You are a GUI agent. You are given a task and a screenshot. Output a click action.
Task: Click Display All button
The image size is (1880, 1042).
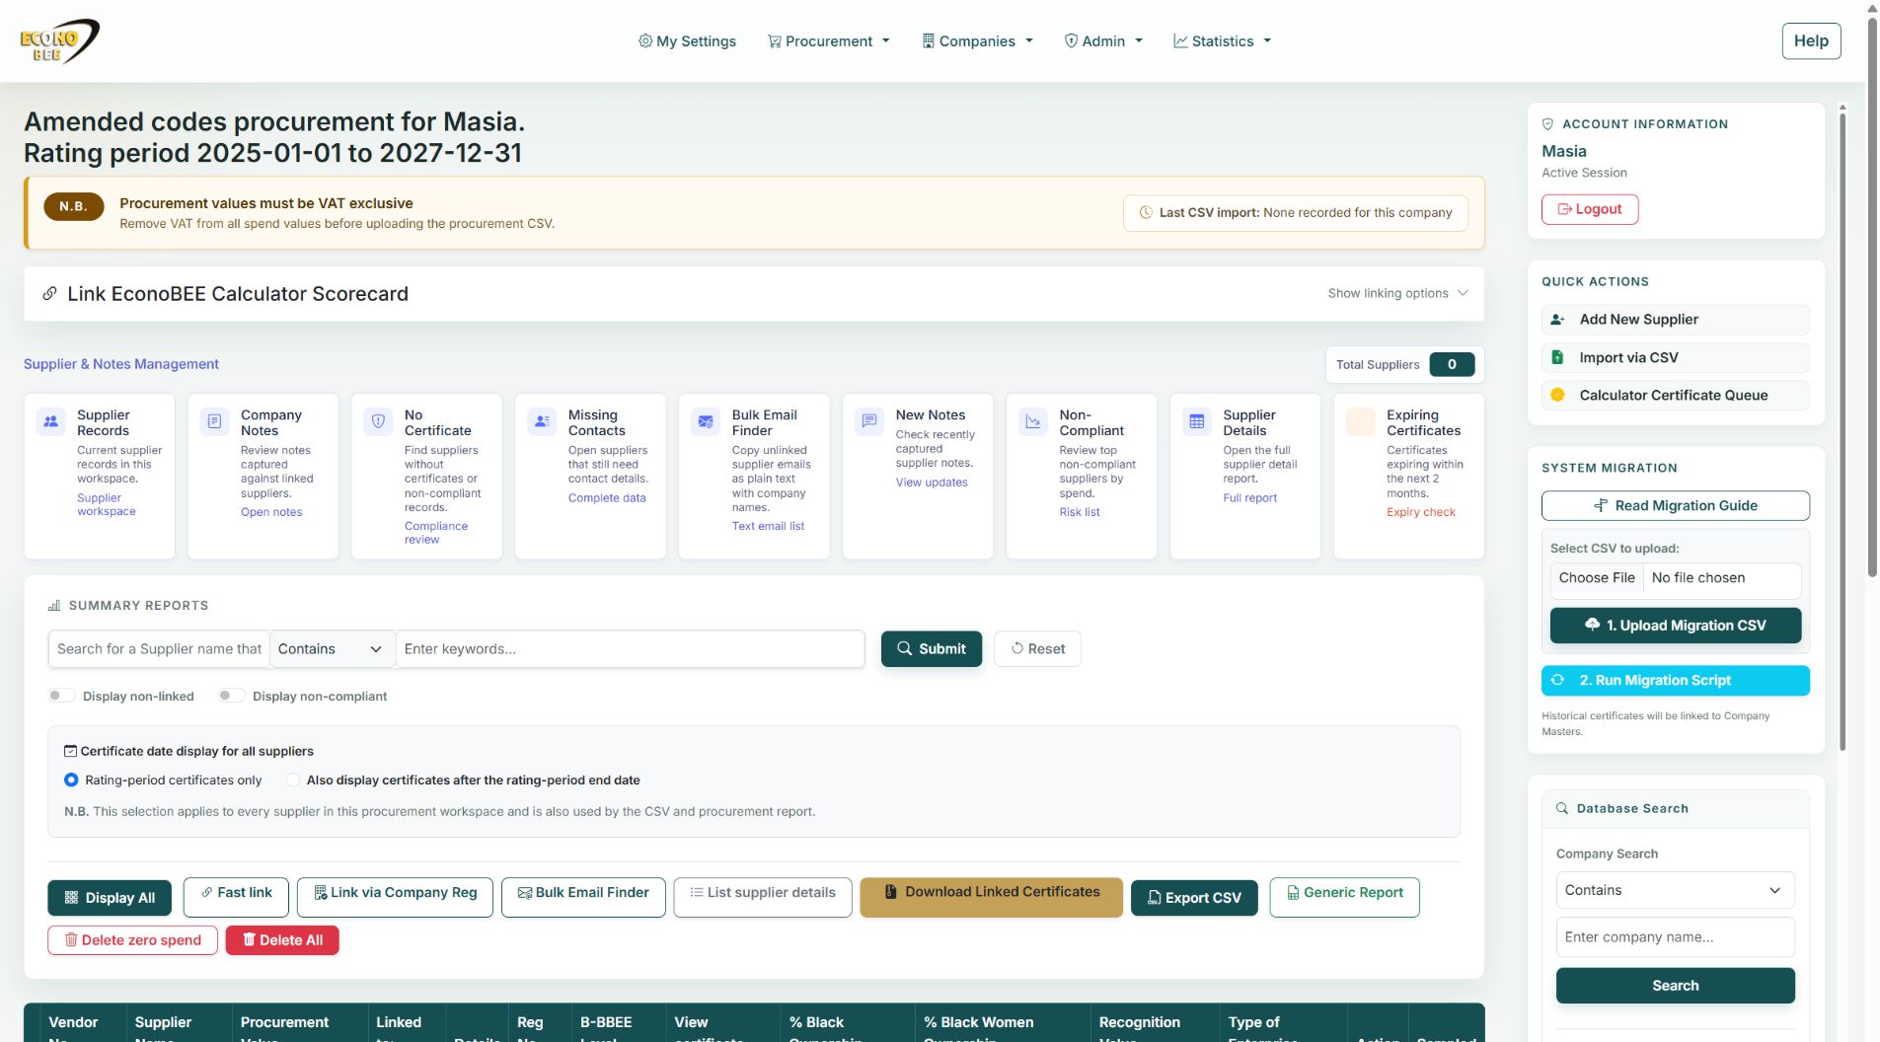point(110,898)
